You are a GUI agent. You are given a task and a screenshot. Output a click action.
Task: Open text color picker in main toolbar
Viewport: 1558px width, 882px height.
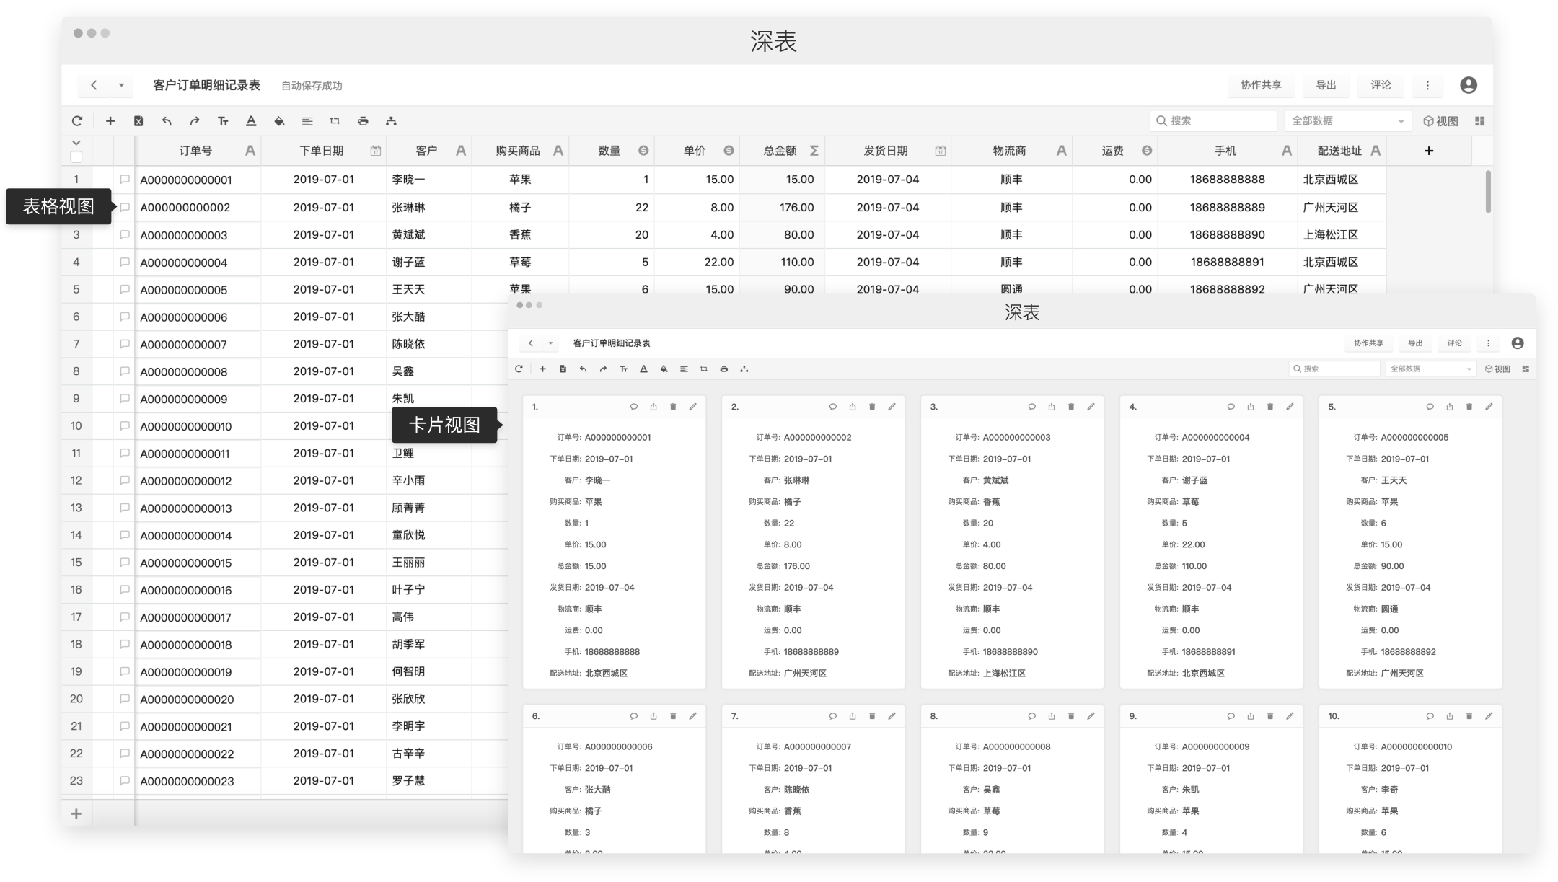pos(251,121)
